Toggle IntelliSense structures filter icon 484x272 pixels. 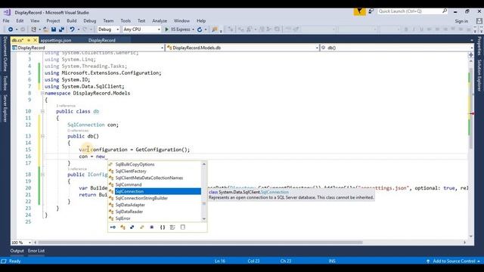[x=132, y=227]
